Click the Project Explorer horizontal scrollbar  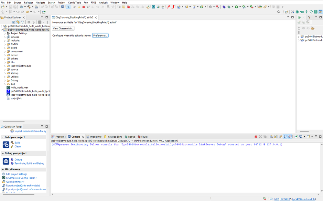click(x=14, y=121)
